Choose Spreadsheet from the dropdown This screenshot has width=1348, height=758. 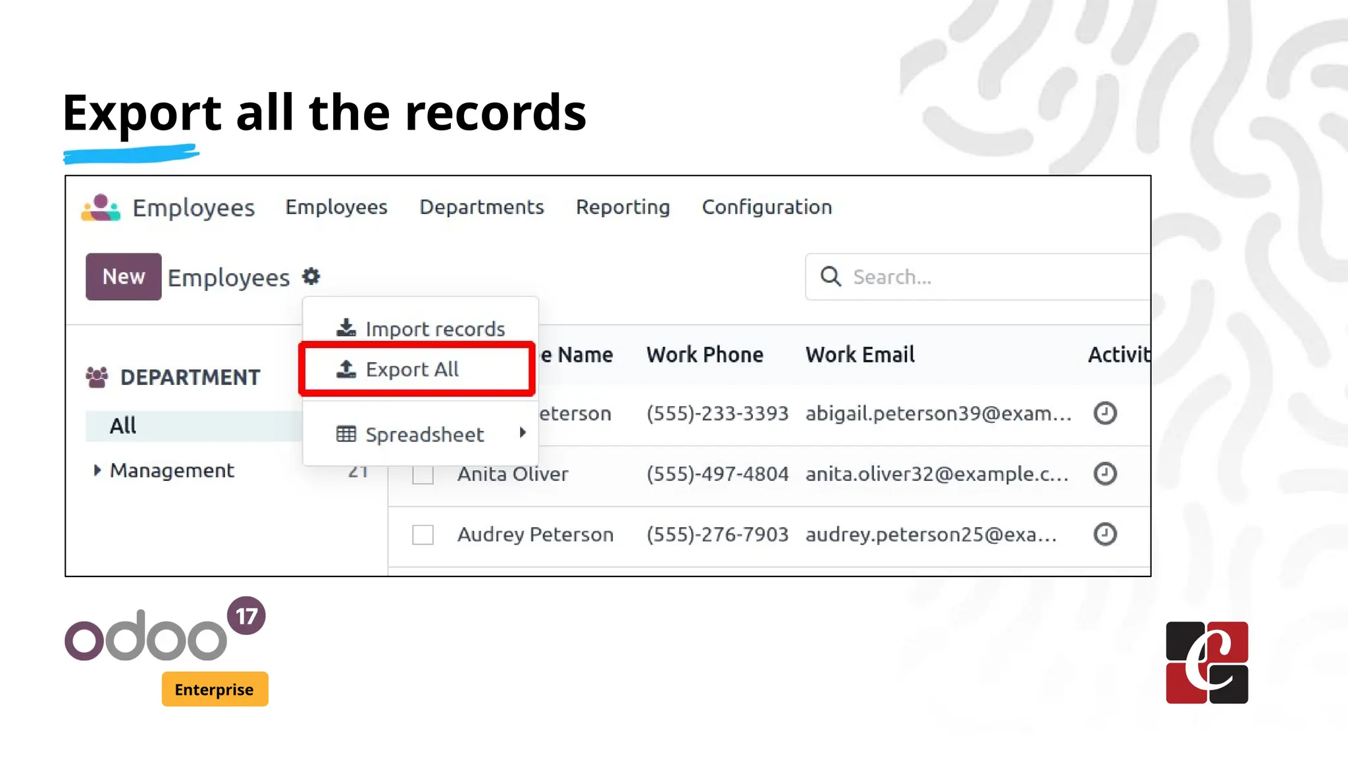(x=420, y=434)
